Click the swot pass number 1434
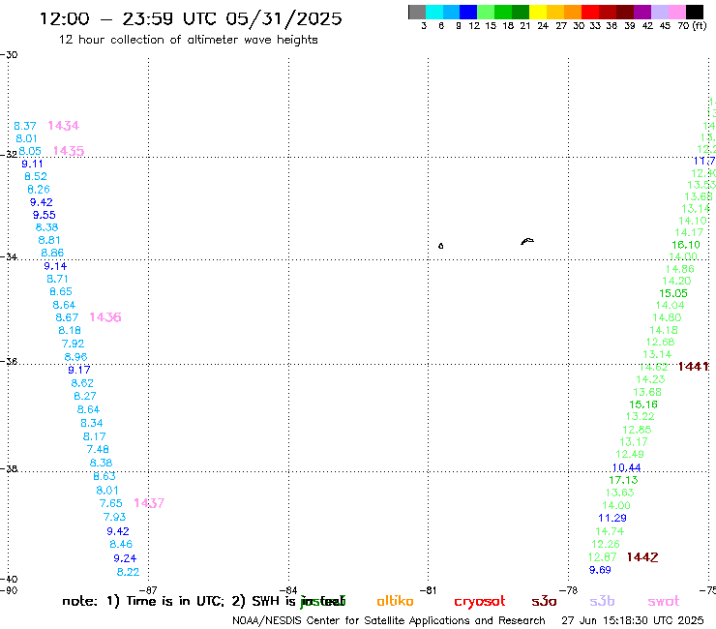 click(64, 125)
